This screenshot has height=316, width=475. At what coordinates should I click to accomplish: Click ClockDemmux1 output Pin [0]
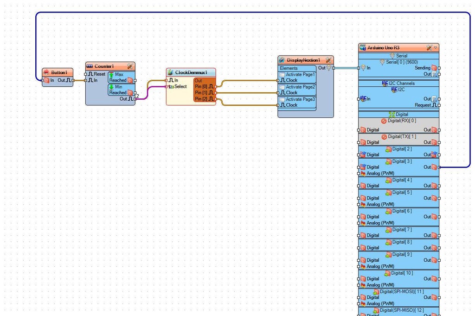coord(216,87)
